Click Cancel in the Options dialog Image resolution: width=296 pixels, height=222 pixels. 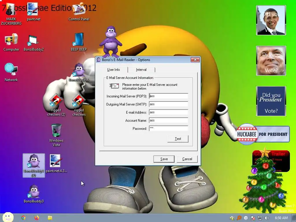tap(187, 159)
